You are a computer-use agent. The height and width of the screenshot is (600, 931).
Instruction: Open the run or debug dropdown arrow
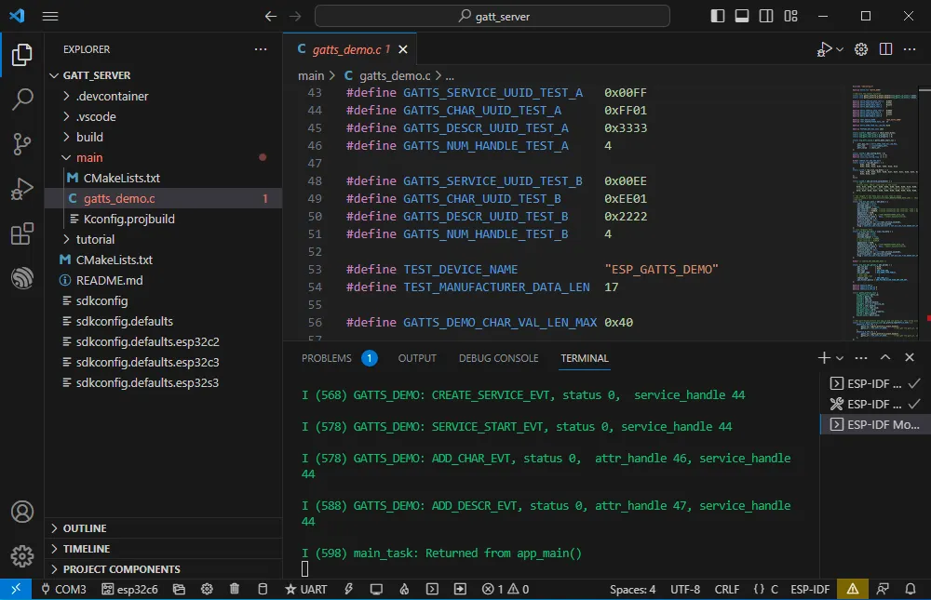coord(840,49)
